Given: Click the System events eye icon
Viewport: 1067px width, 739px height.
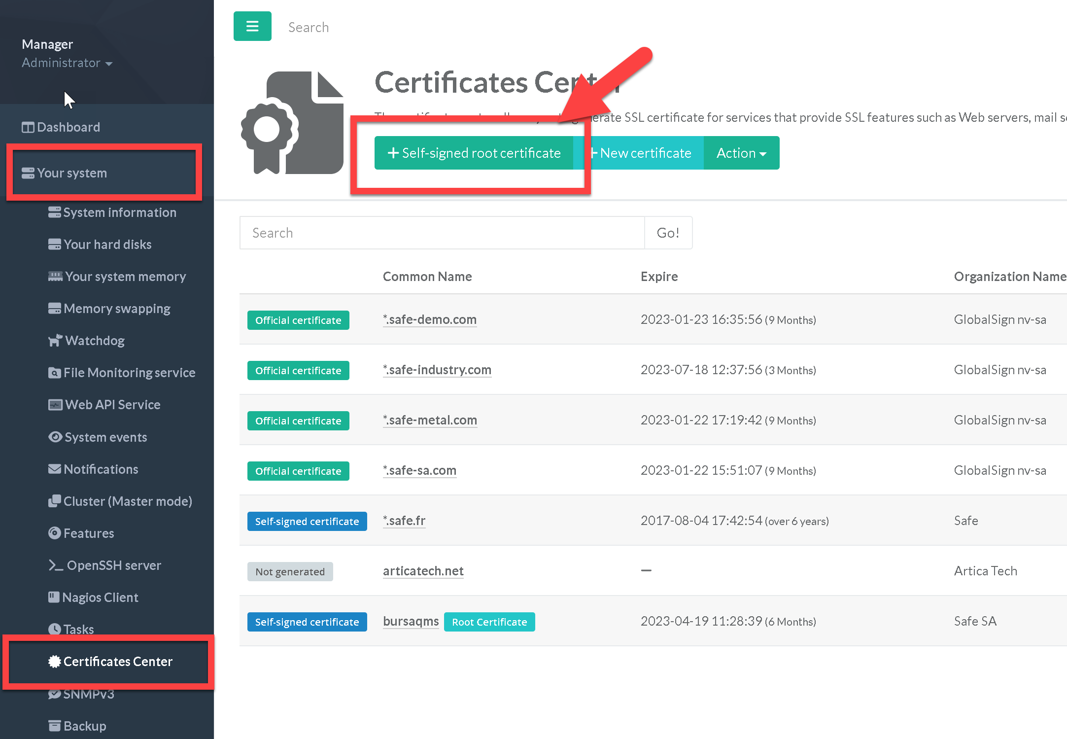Looking at the screenshot, I should (x=55, y=437).
